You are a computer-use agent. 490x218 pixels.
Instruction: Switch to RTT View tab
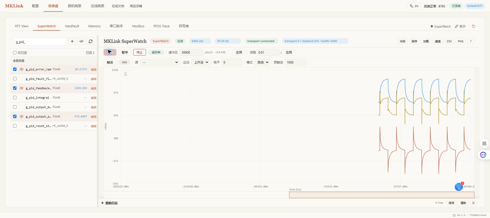[22, 26]
